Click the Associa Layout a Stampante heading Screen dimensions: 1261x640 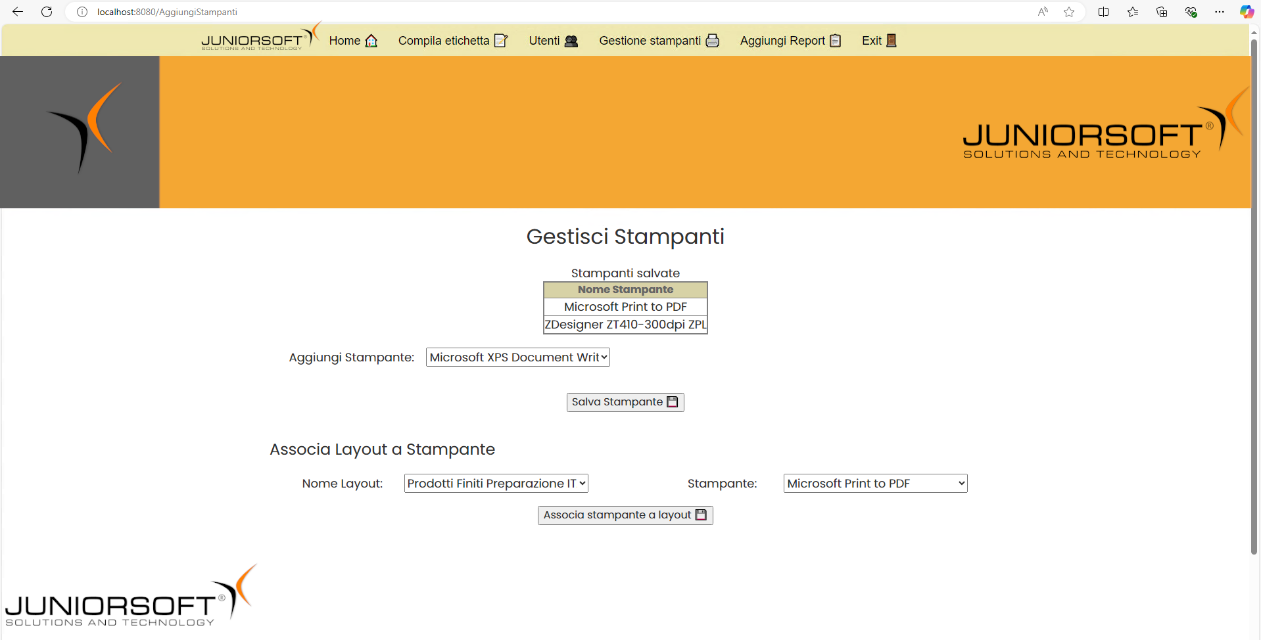click(382, 449)
